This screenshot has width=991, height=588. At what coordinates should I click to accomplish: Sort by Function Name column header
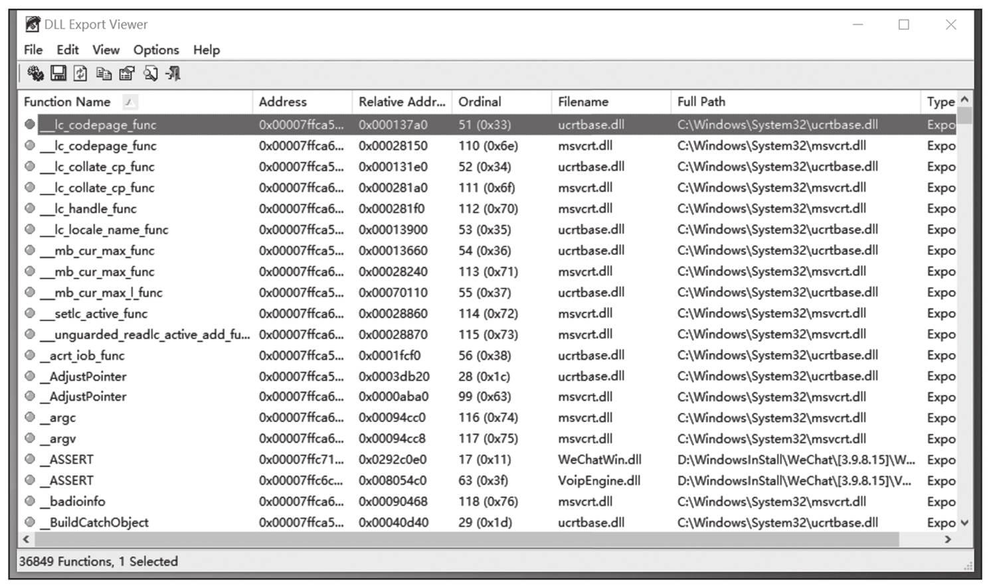135,102
